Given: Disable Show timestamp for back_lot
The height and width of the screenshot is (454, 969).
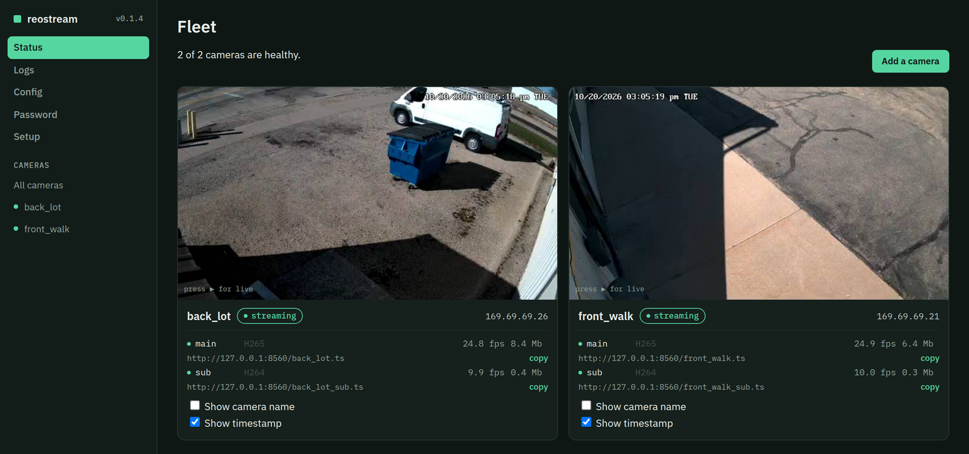Looking at the screenshot, I should pyautogui.click(x=195, y=422).
